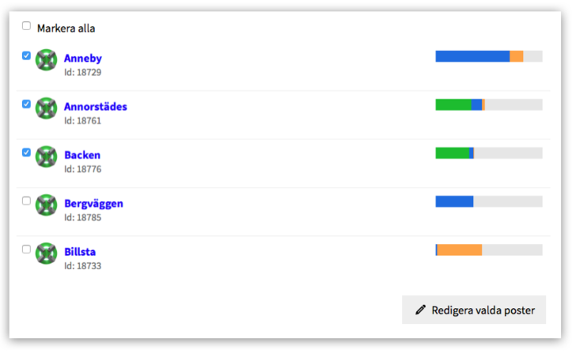Image resolution: width=576 pixels, height=354 pixels.
Task: Click the green icon beside Bergväggen
Action: (47, 205)
